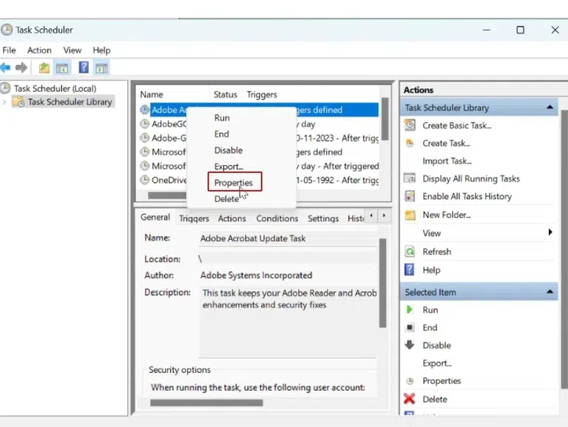Click the Create Basic Task icon

click(x=410, y=125)
